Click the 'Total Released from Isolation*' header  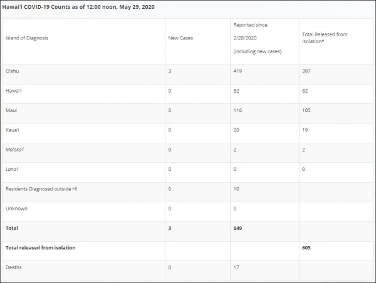point(325,38)
